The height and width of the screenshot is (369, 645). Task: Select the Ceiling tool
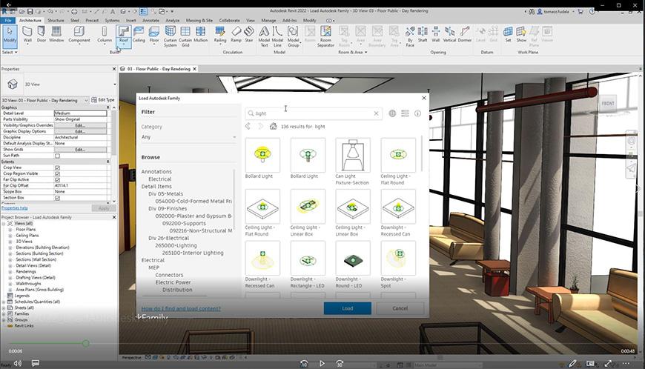139,35
